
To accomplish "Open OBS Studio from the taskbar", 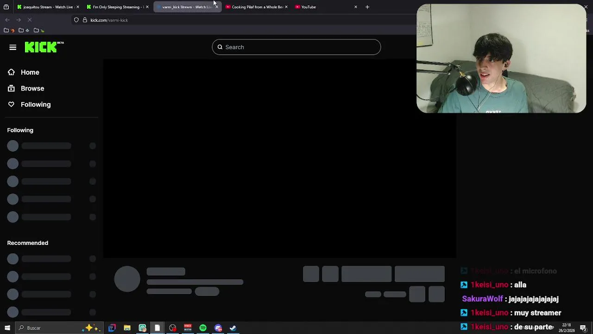I will point(173,328).
